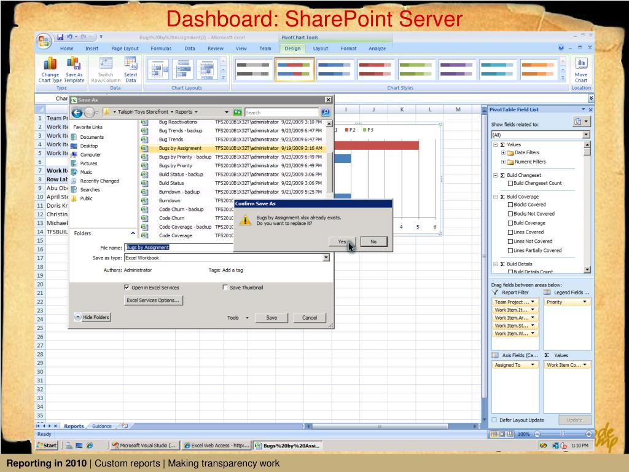This screenshot has height=472, width=629.
Task: Click the Move Chart icon
Action: click(581, 70)
